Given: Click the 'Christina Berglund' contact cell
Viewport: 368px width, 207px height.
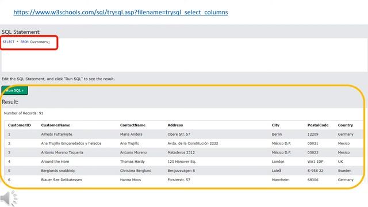Looking at the screenshot, I should 136,171.
